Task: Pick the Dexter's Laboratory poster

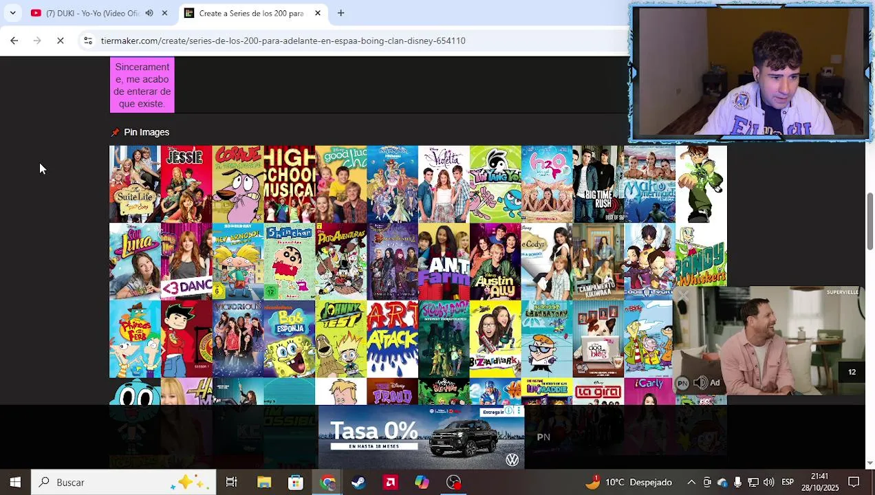Action: point(547,339)
